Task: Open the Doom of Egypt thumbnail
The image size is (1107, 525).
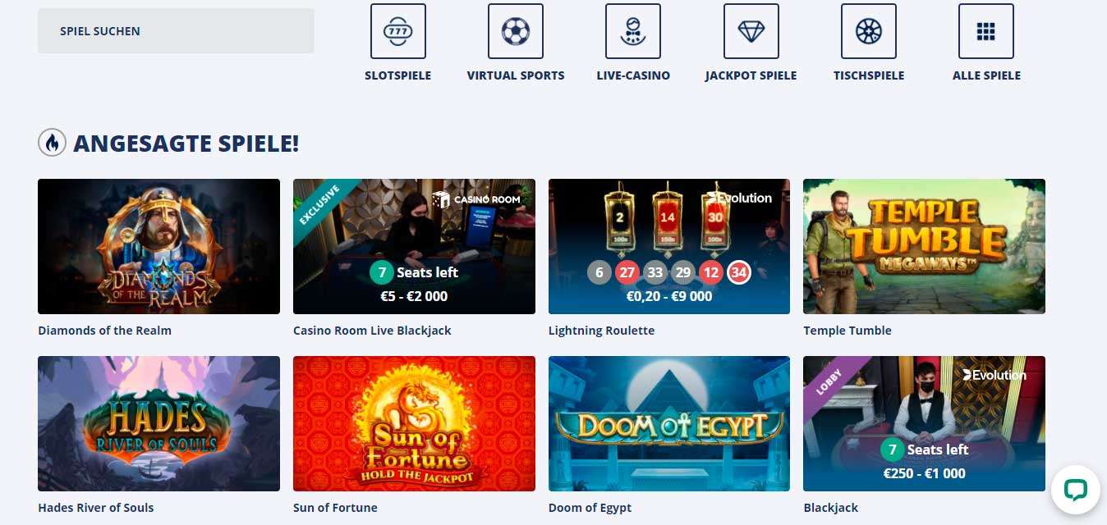Action: point(669,423)
